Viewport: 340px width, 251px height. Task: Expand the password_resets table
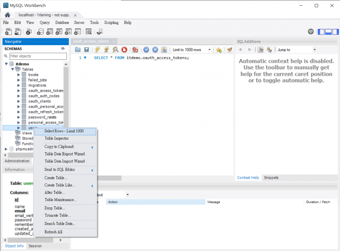coord(19,117)
